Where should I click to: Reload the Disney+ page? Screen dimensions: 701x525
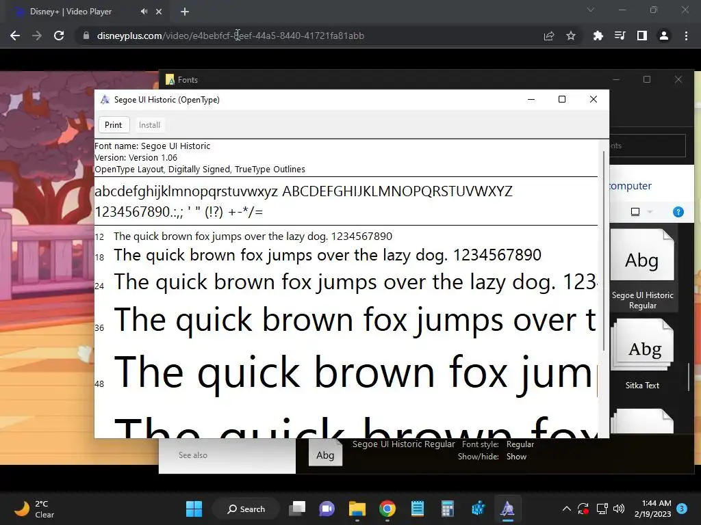59,36
